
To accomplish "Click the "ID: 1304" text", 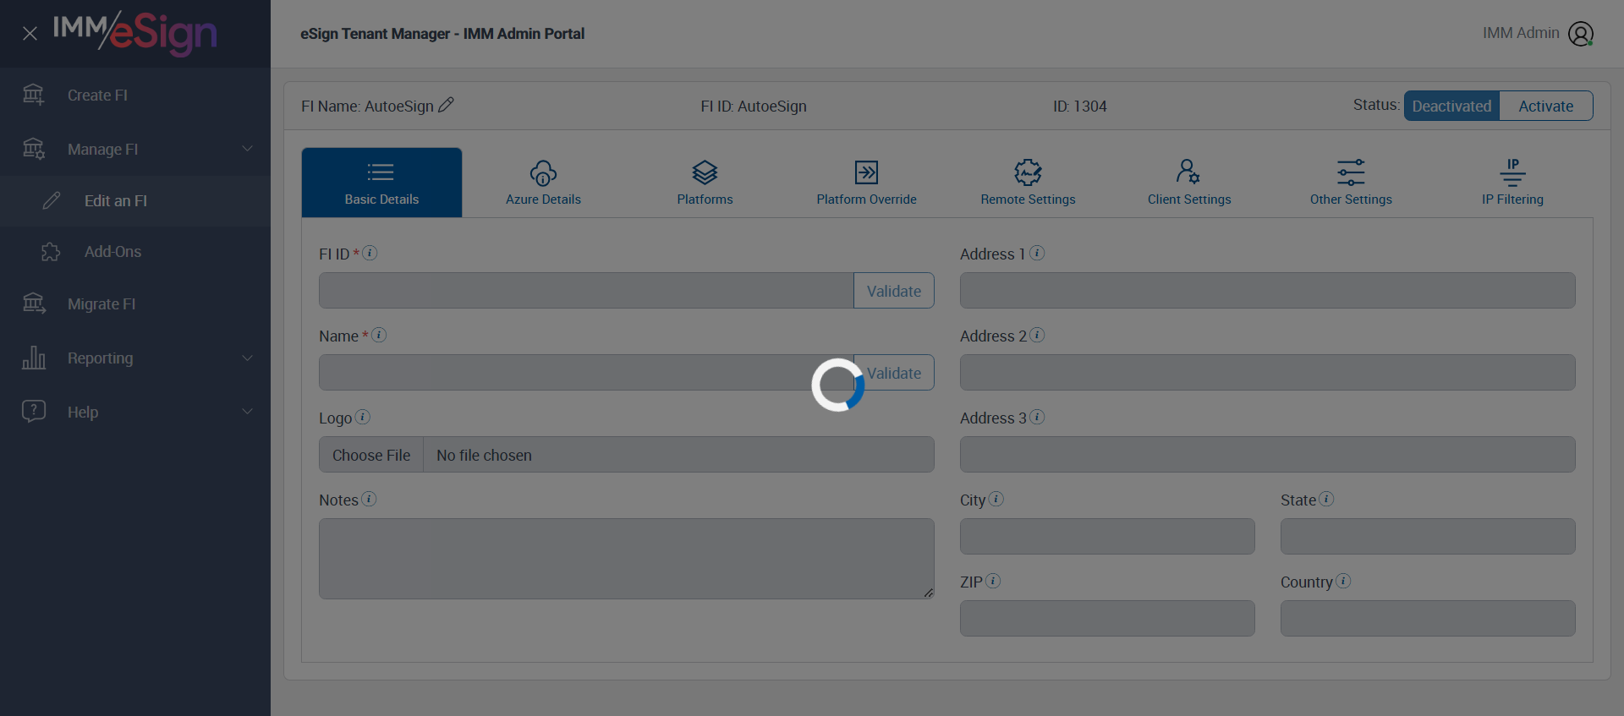I will [1080, 107].
